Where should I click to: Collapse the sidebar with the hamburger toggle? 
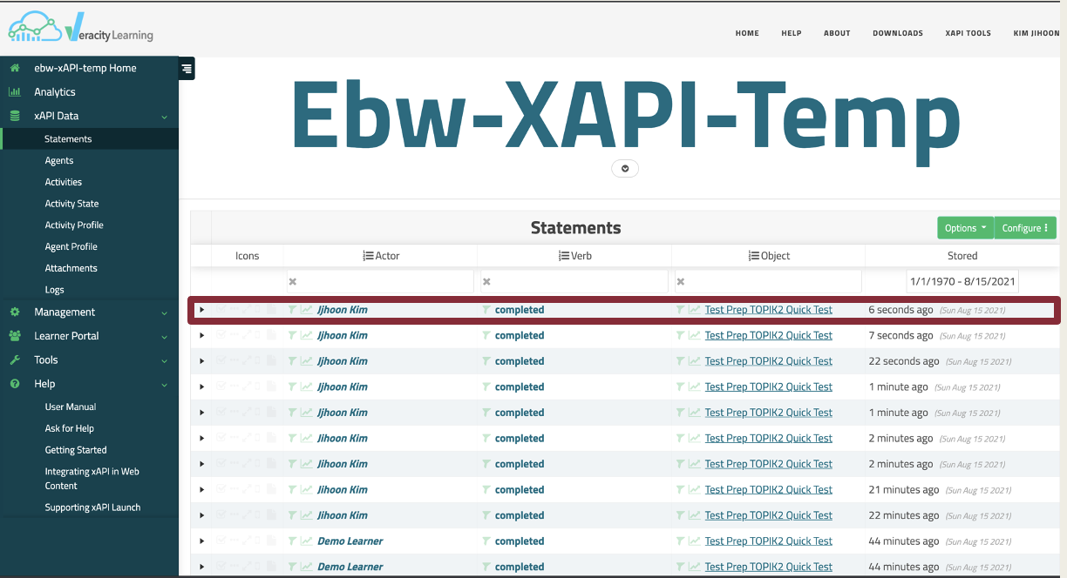(187, 68)
